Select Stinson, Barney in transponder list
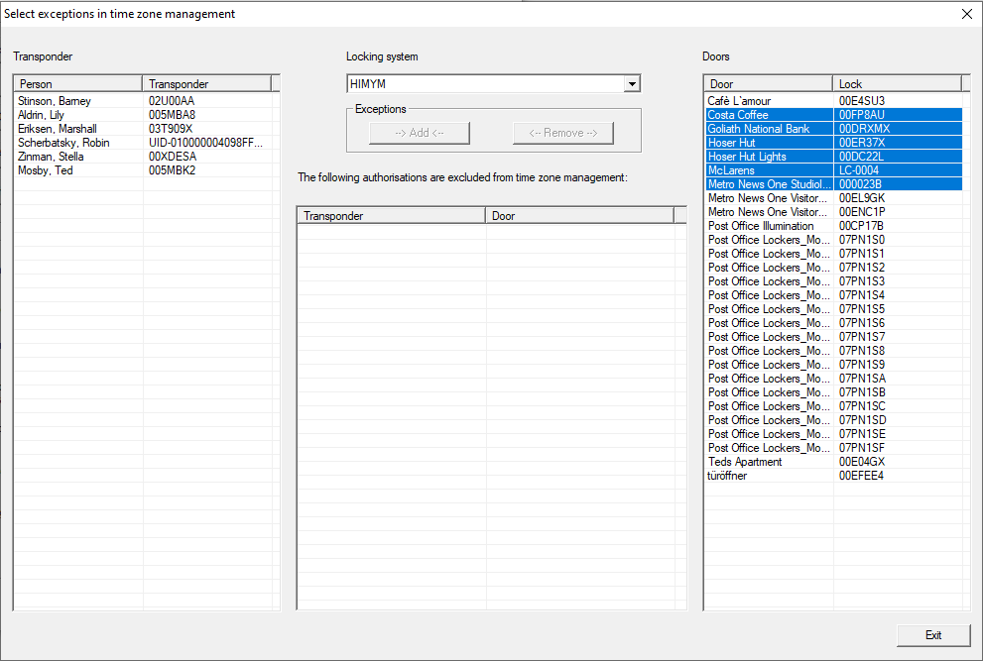This screenshot has width=983, height=661. click(x=55, y=101)
